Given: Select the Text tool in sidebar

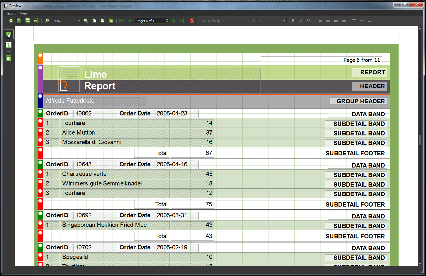Looking at the screenshot, I should [x=9, y=45].
